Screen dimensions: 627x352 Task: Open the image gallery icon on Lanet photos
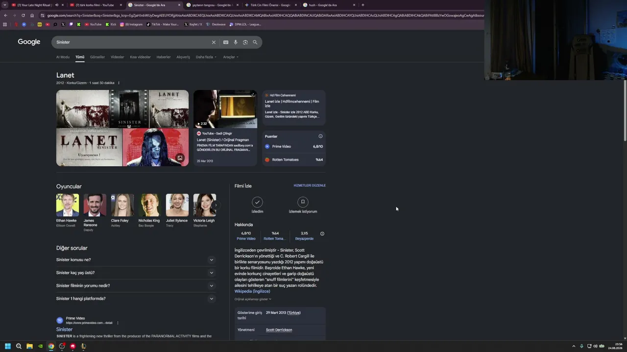pyautogui.click(x=180, y=158)
